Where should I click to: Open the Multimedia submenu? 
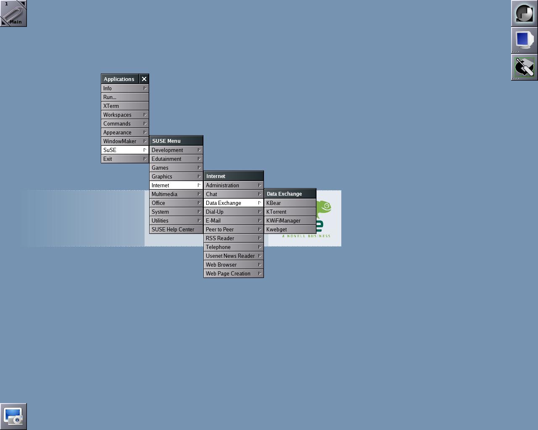(176, 194)
